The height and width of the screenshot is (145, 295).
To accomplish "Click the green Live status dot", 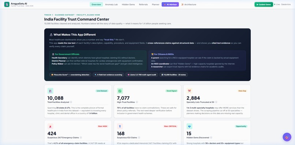I will click(275, 4).
